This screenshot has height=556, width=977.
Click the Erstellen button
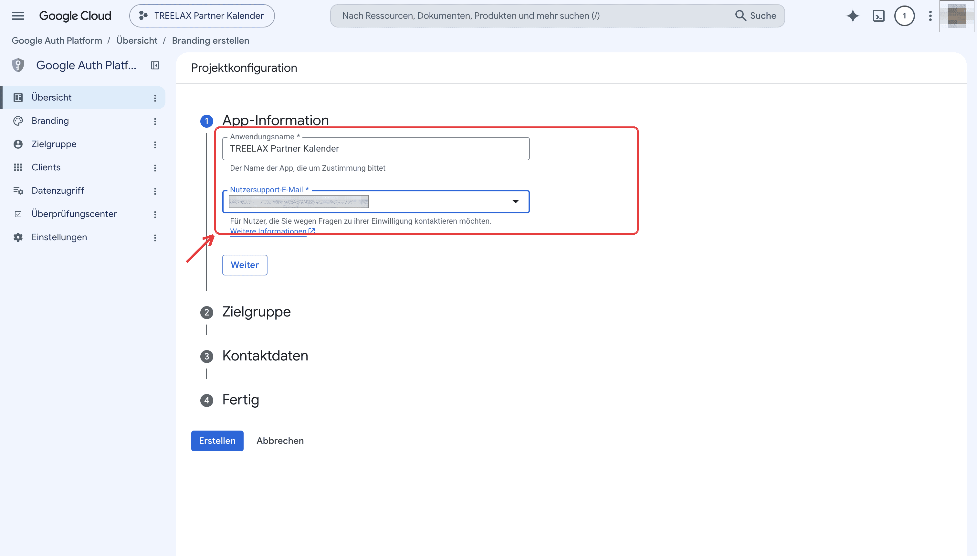(217, 441)
